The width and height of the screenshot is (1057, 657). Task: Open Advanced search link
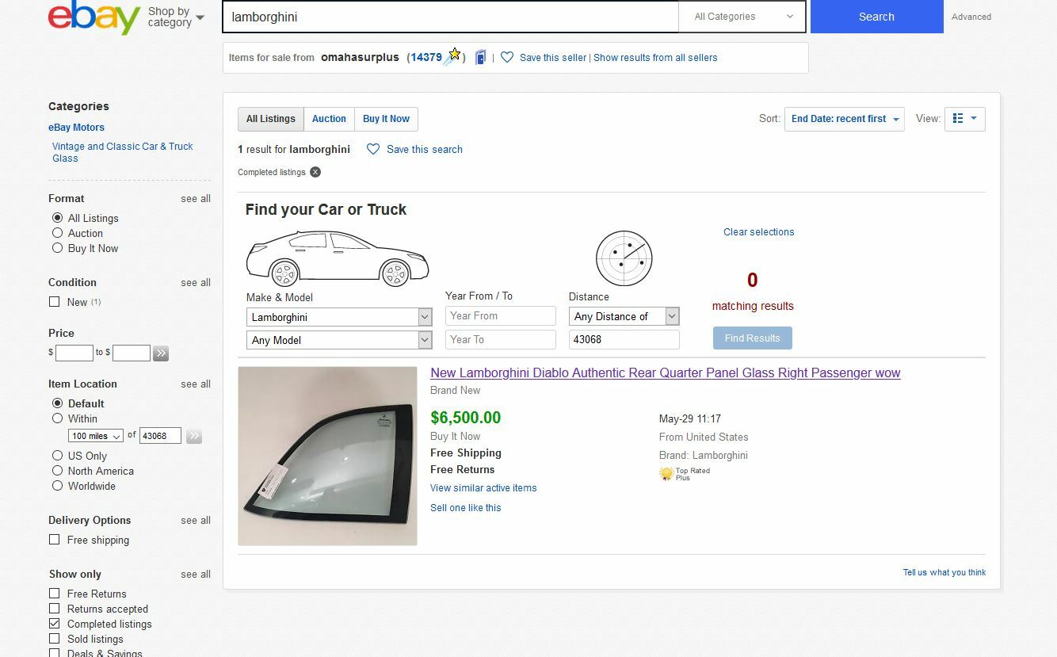971,17
